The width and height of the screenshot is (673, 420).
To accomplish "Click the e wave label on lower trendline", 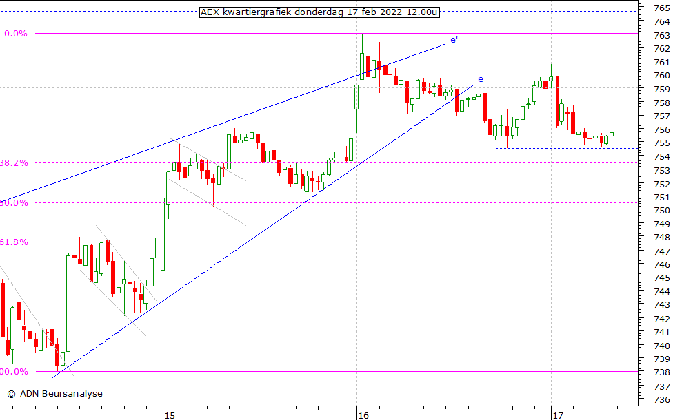I will [481, 79].
